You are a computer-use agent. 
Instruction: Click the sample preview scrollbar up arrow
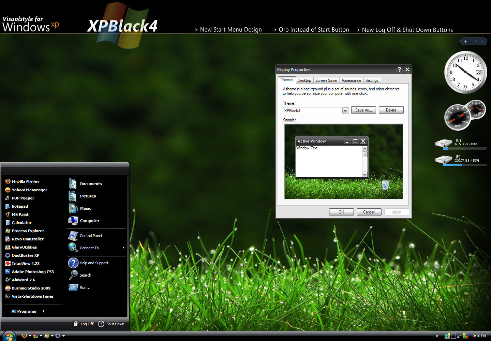364,148
